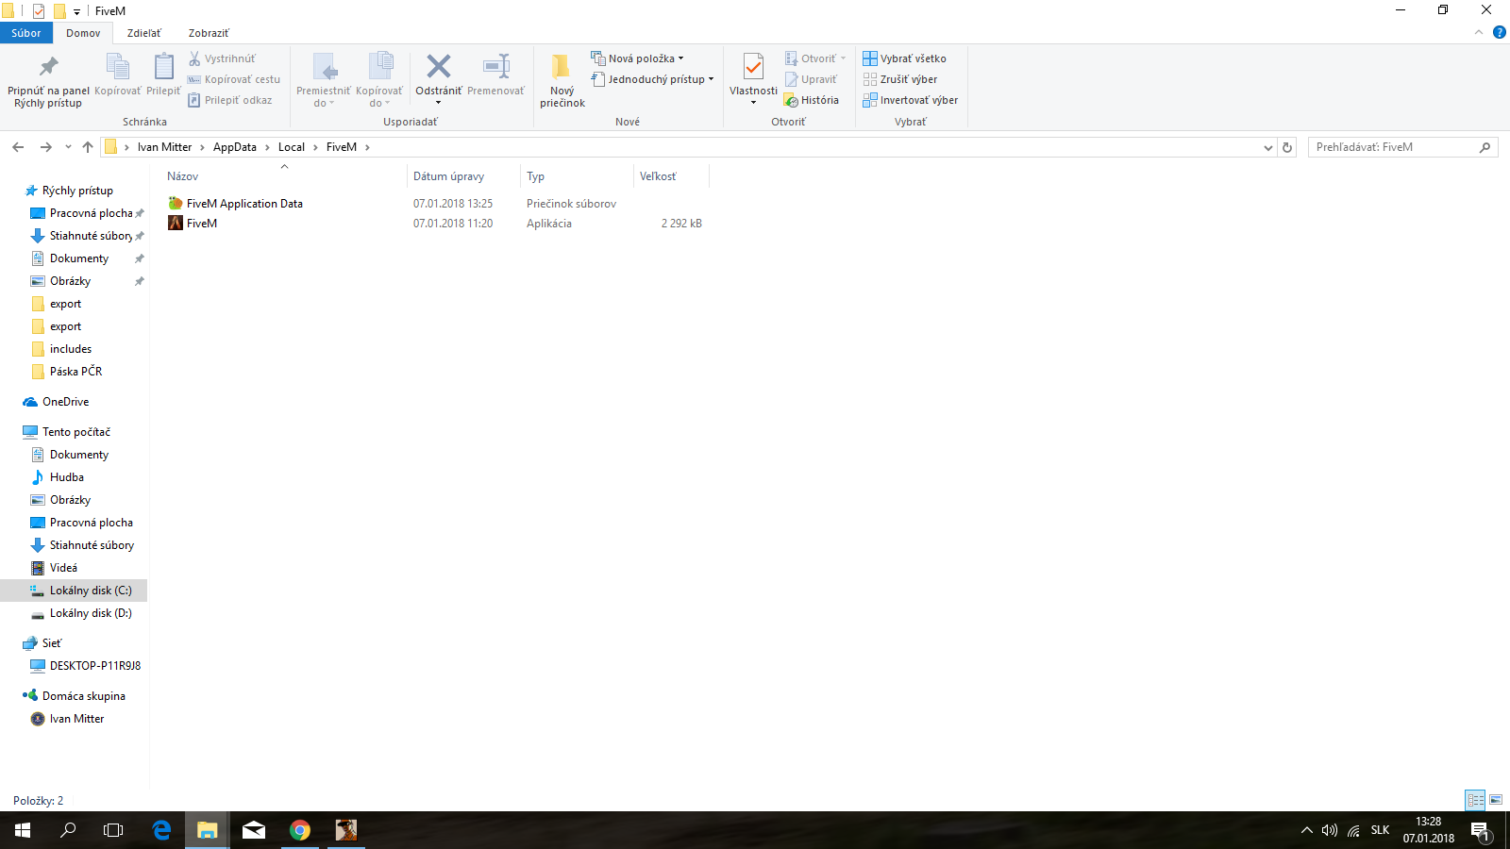This screenshot has width=1510, height=849.
Task: Click História in ribbon
Action: pos(812,100)
